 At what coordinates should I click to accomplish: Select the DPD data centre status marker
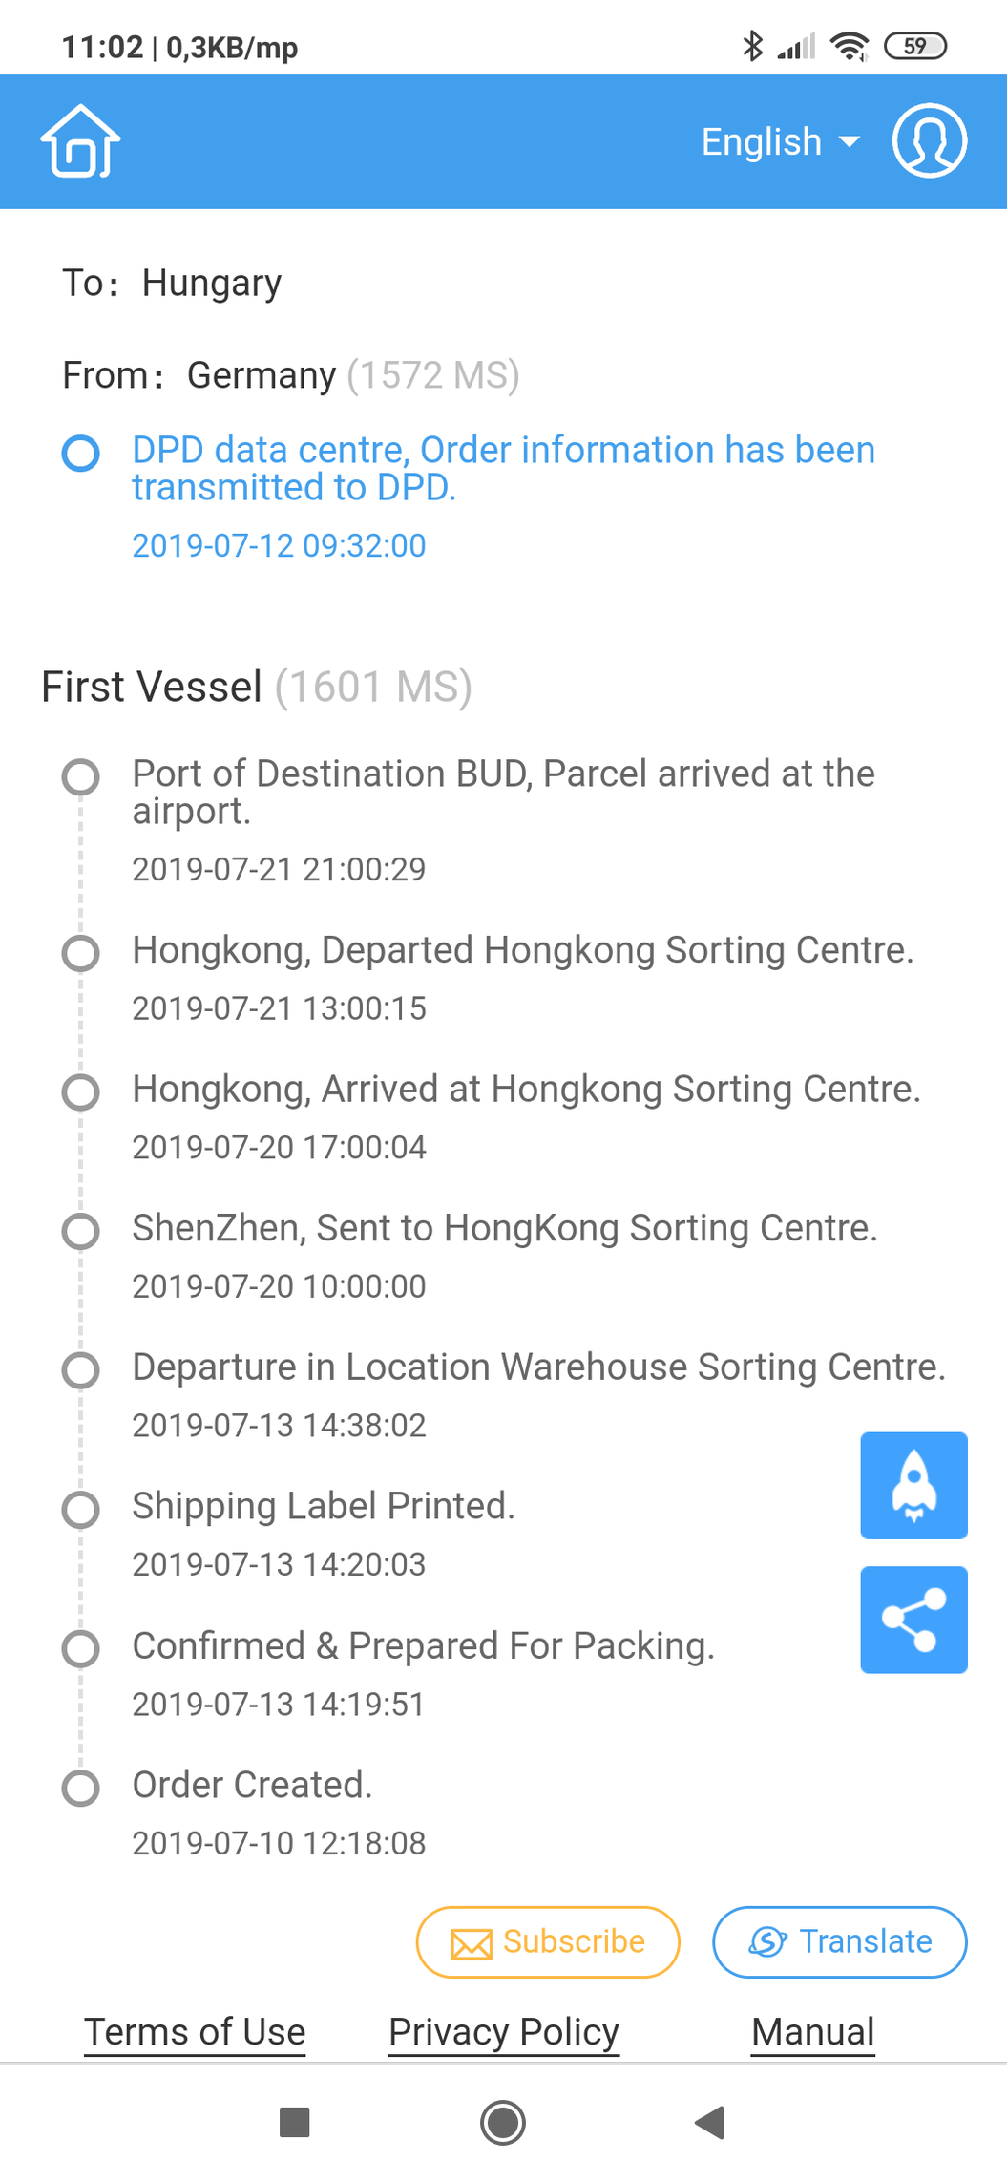click(x=81, y=453)
